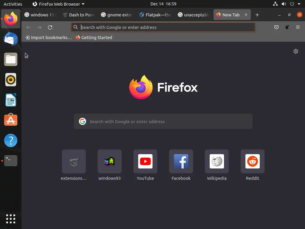Open Files manager from the dock

[x=11, y=59]
